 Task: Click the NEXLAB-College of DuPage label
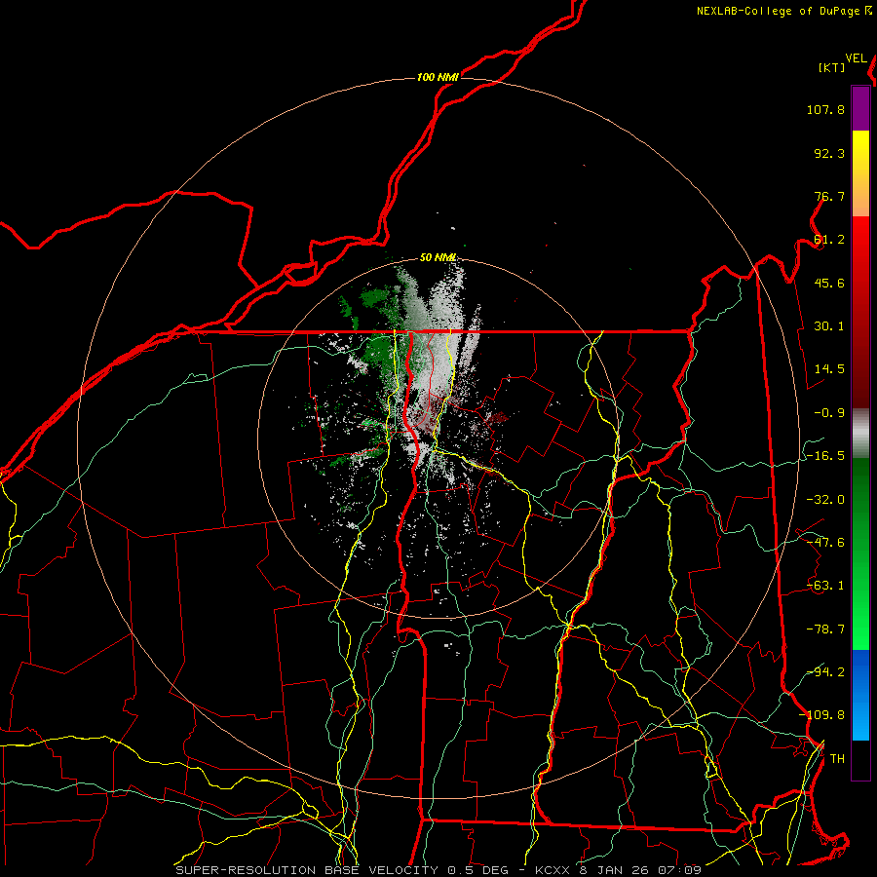click(x=779, y=11)
